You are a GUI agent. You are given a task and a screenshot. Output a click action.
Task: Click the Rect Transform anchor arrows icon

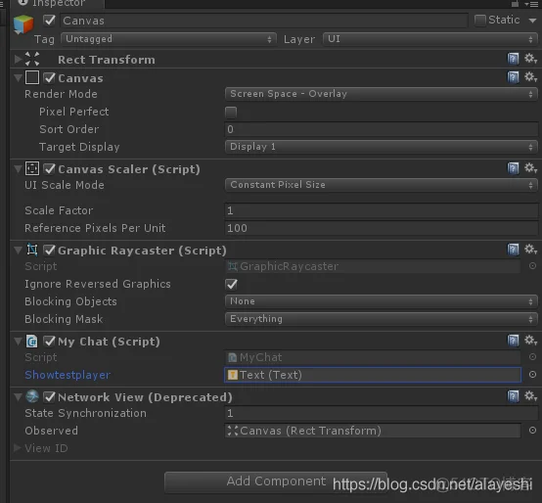[32, 59]
